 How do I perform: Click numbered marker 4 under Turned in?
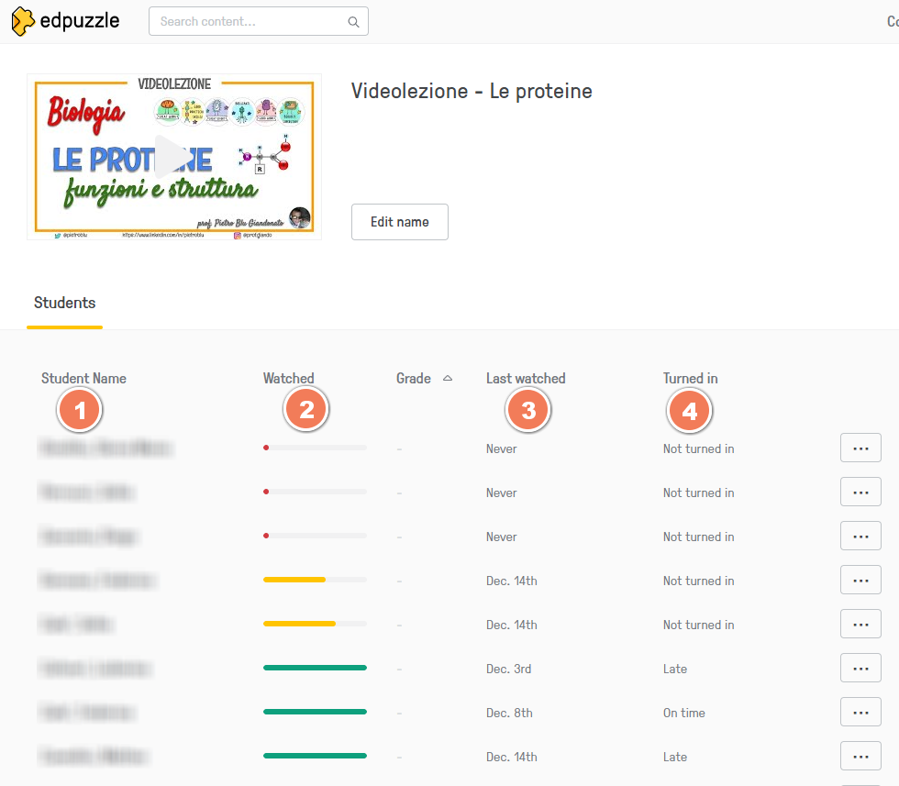[690, 412]
